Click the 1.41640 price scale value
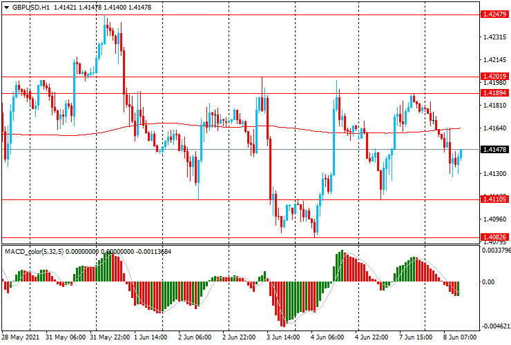This screenshot has width=511, height=345. point(495,128)
